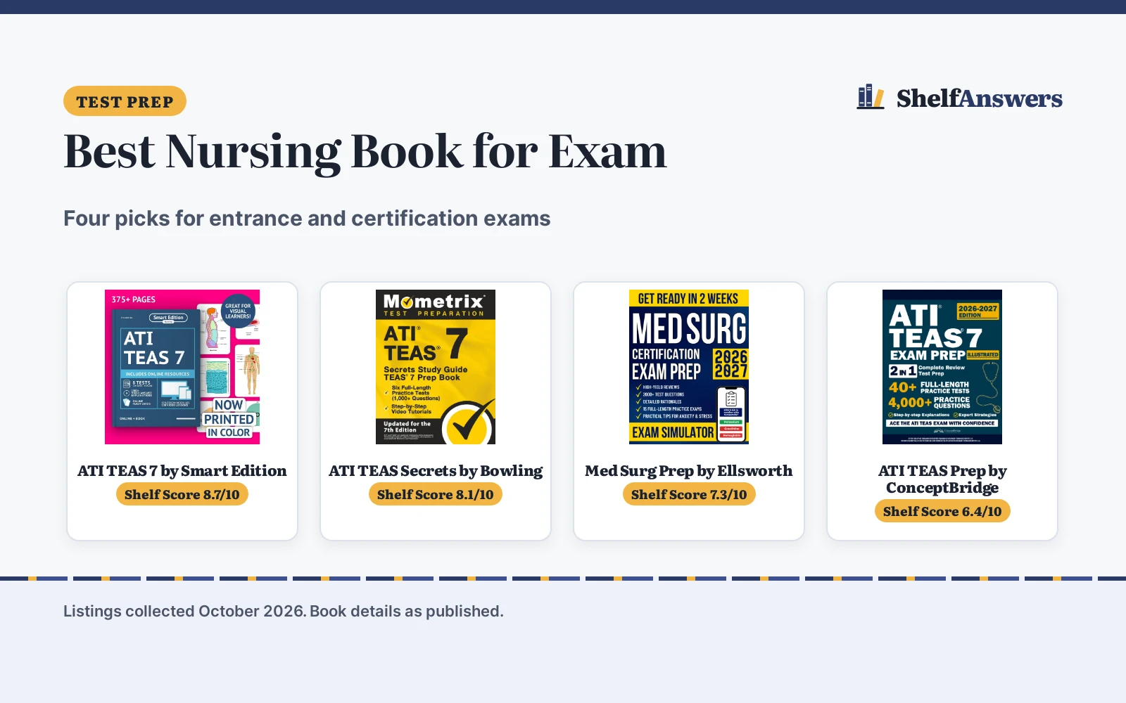Click the title Med Surg Prep by Ellsworth
The height and width of the screenshot is (703, 1126).
689,471
